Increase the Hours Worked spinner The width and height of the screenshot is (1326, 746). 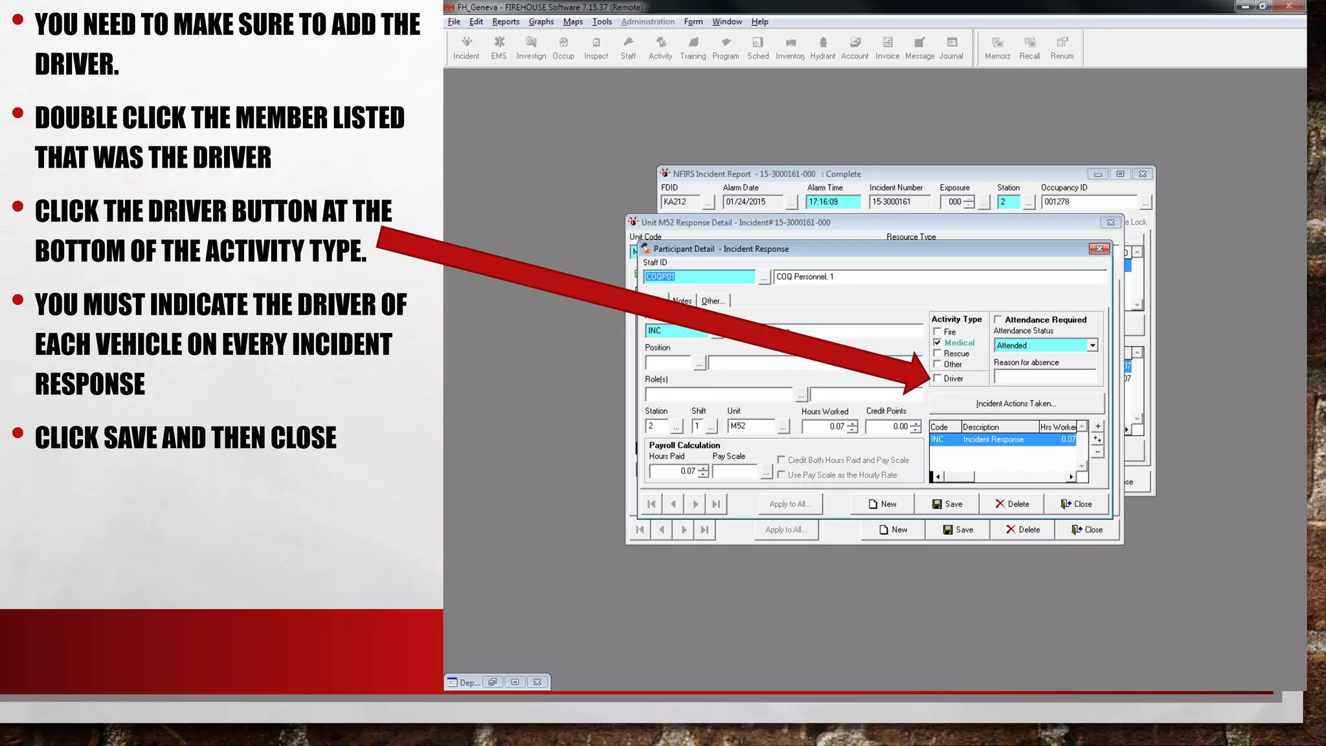click(852, 424)
